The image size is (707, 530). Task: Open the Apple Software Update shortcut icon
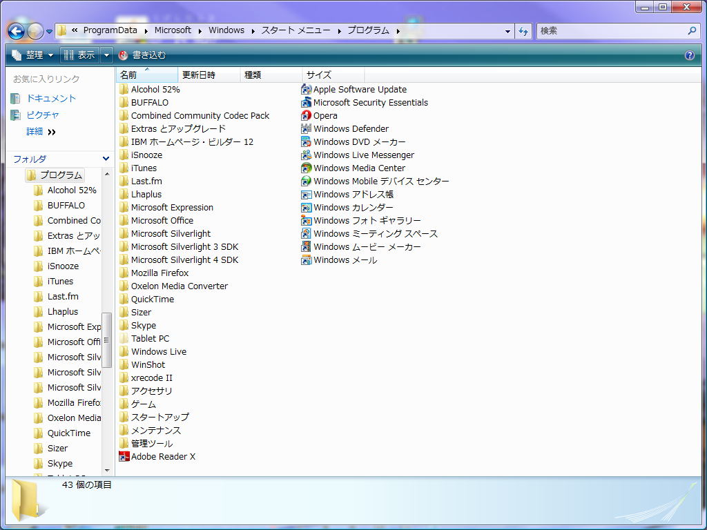coord(306,89)
